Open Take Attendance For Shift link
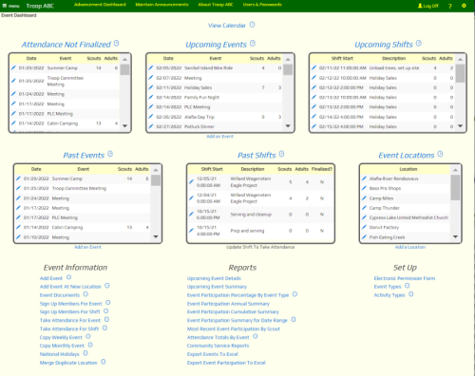 (69, 329)
